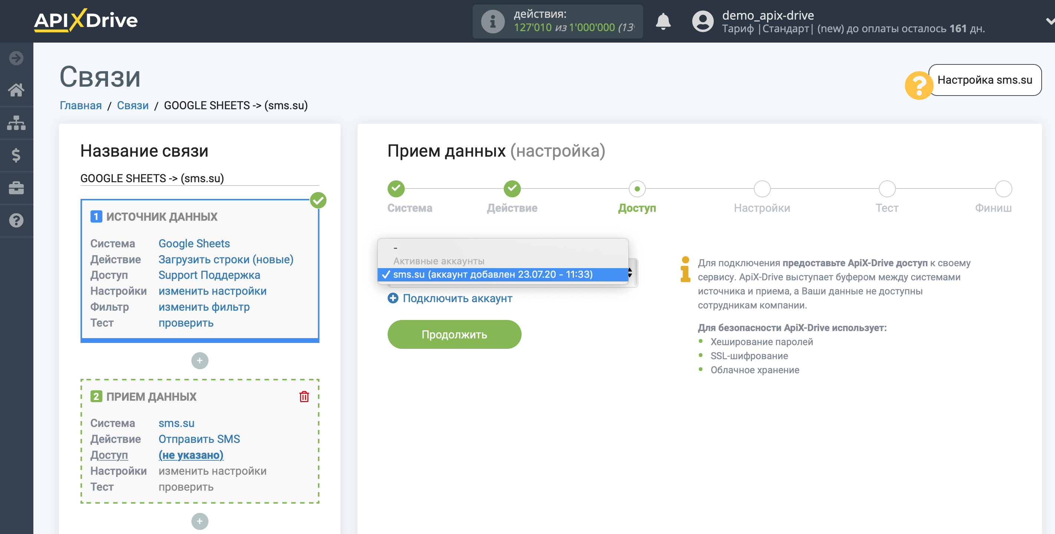Viewport: 1055px width, 534px height.
Task: Open Google Sheets system link
Action: (x=194, y=243)
